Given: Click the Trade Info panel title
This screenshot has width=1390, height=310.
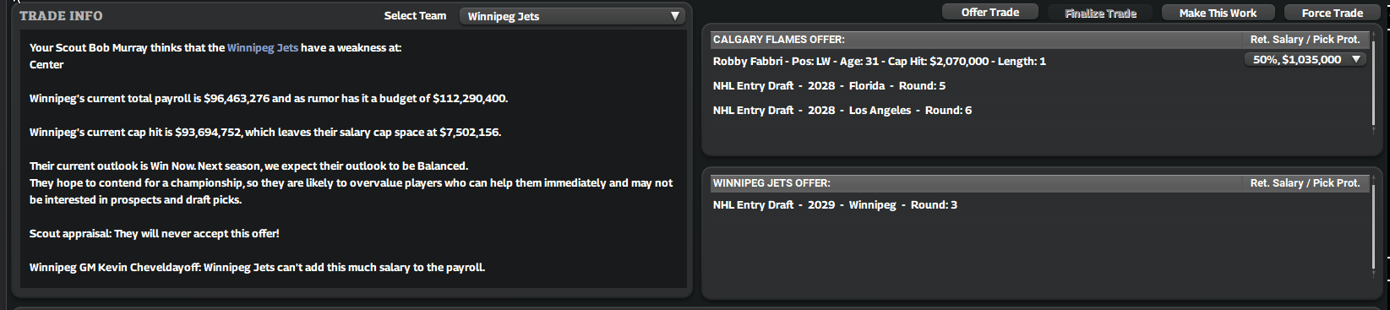Looking at the screenshot, I should tap(61, 16).
